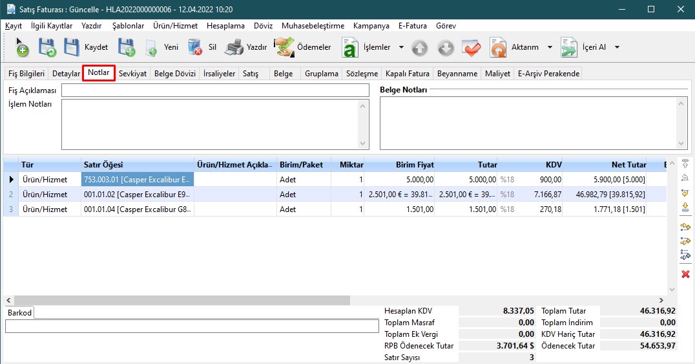Click the grid horizontal scrollbar right arrow

[x=661, y=301]
